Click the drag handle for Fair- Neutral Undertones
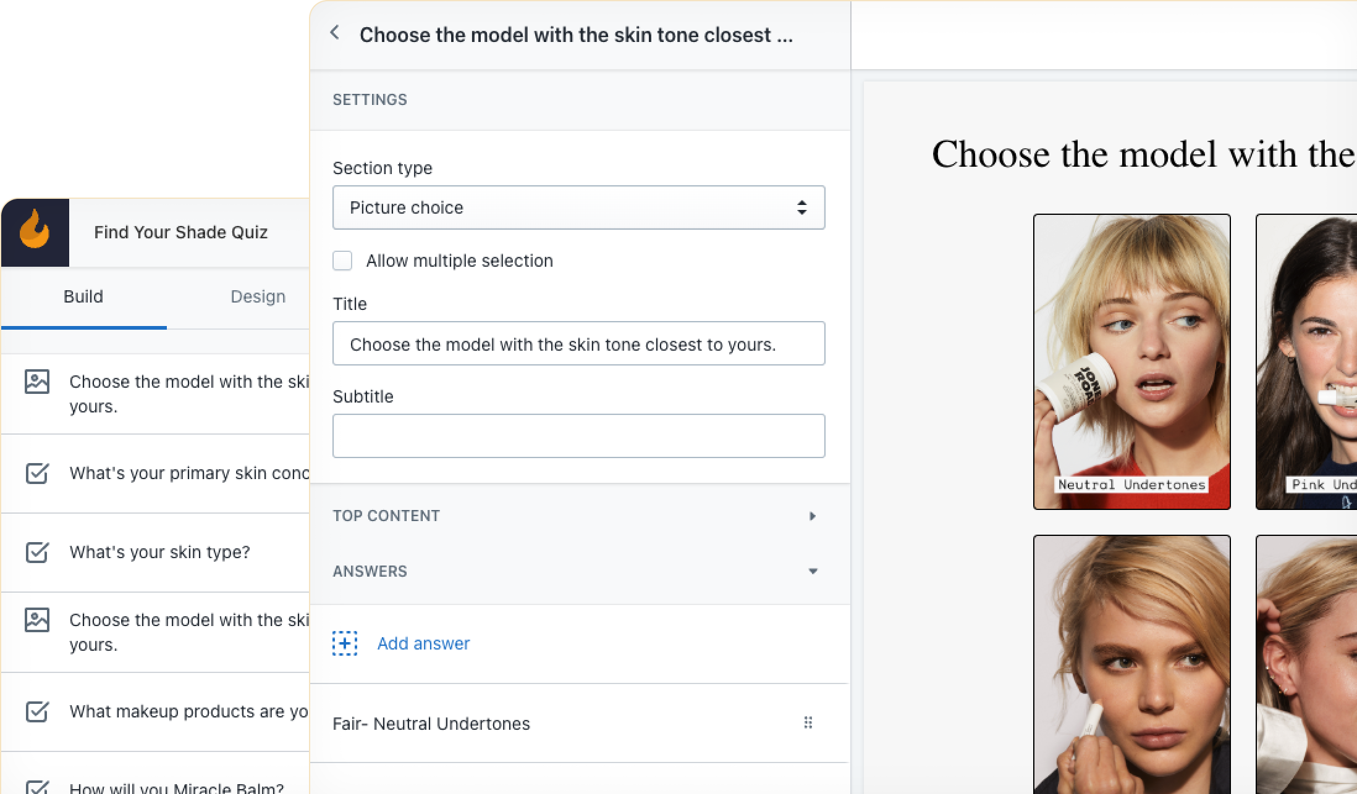The width and height of the screenshot is (1357, 794). tap(808, 722)
